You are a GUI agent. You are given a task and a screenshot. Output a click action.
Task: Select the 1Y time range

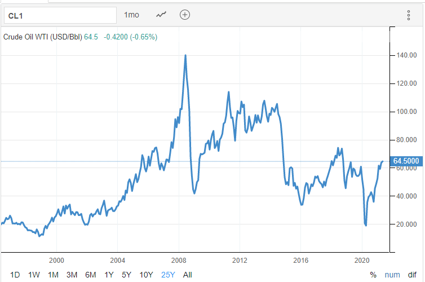click(x=109, y=275)
